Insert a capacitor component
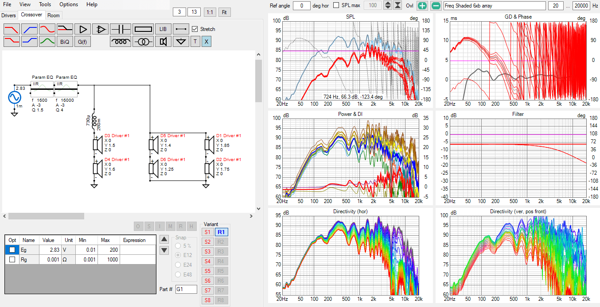 120,29
